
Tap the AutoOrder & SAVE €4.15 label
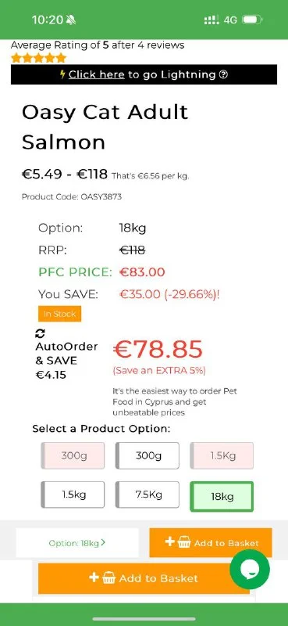[66, 361]
